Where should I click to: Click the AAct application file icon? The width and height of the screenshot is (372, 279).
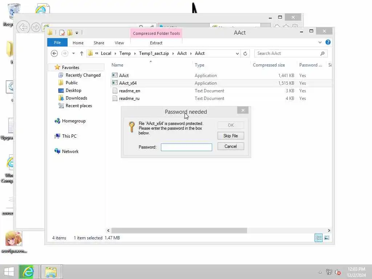[x=115, y=75]
